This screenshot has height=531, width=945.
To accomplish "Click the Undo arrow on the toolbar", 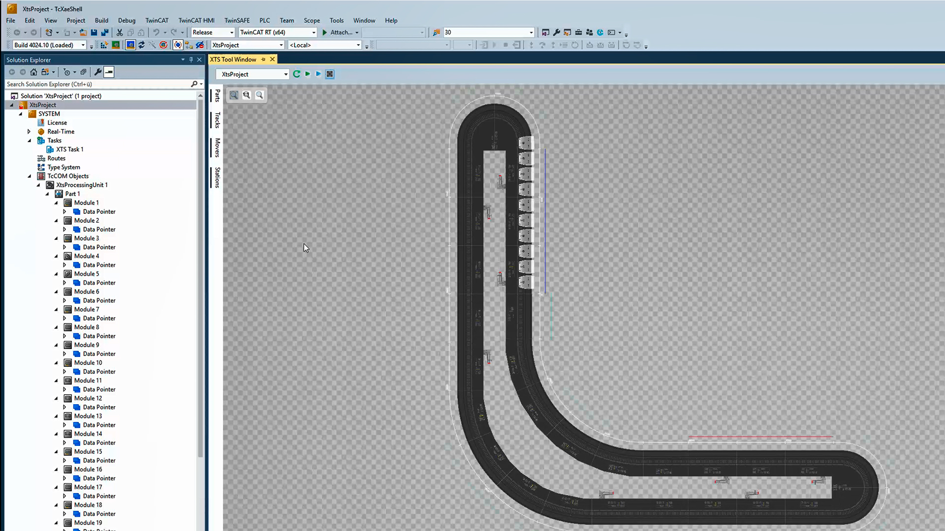I will [156, 32].
